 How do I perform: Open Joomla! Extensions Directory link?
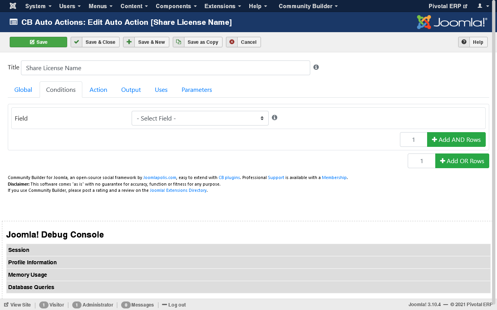tap(178, 190)
